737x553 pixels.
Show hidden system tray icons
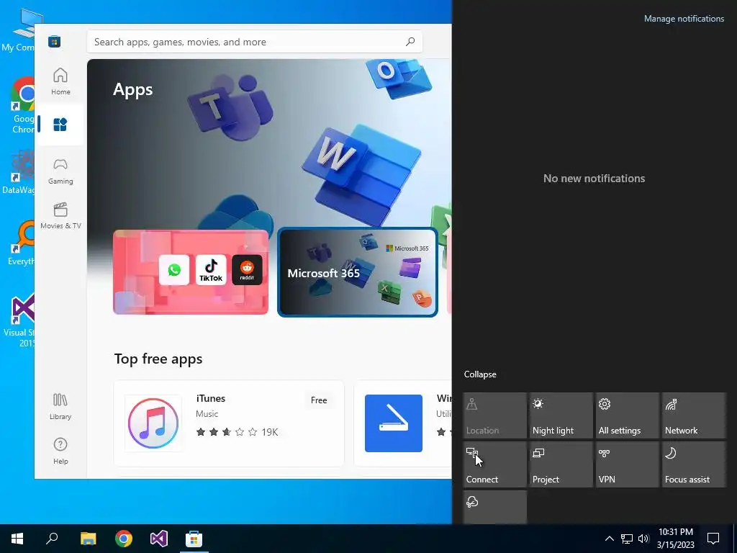point(609,539)
